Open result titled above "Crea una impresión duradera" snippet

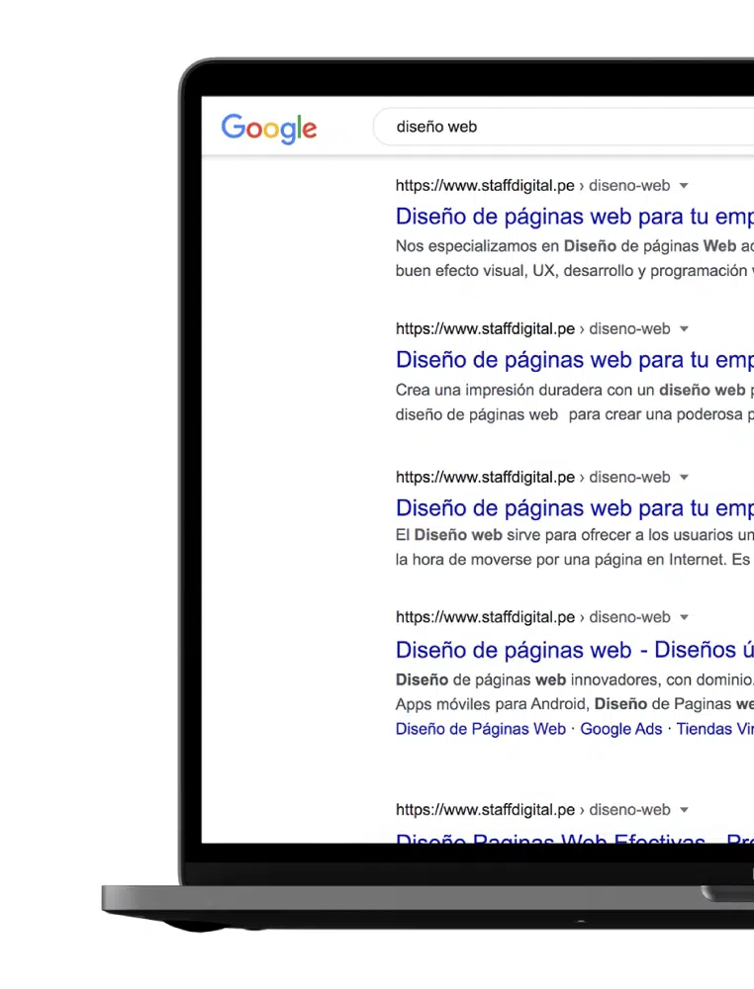pyautogui.click(x=575, y=360)
